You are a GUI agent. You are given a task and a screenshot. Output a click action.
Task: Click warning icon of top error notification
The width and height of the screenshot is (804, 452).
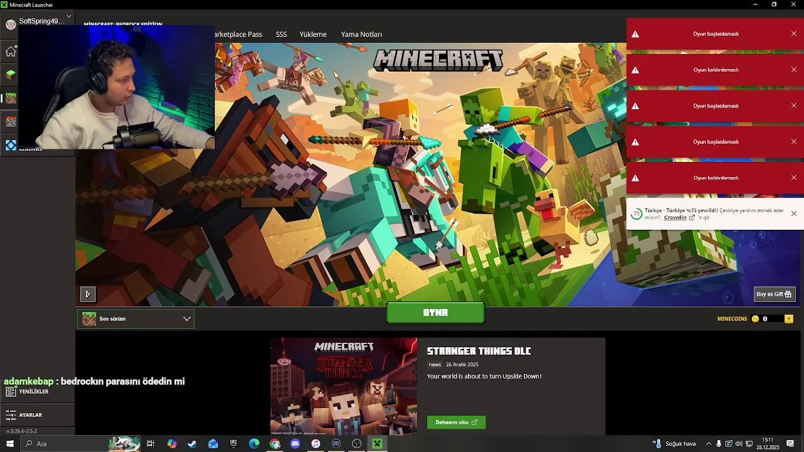(x=635, y=34)
